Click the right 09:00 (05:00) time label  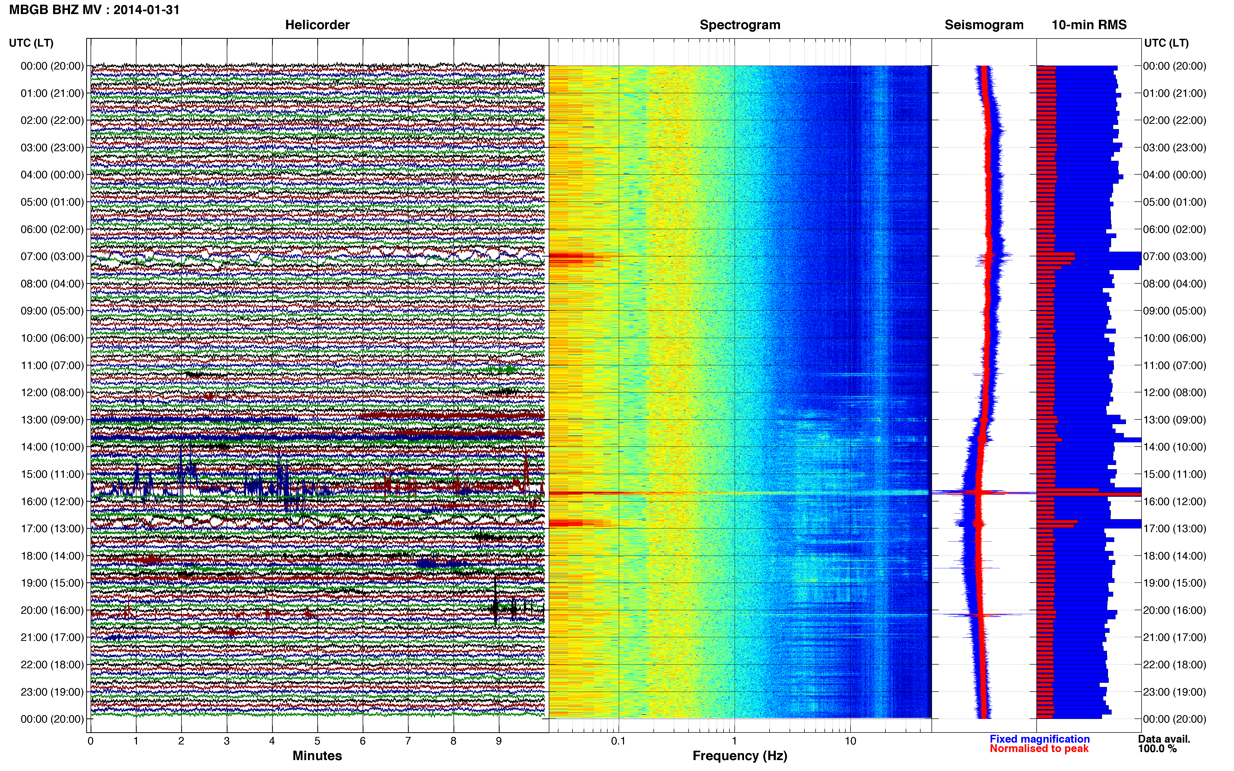(x=1174, y=311)
